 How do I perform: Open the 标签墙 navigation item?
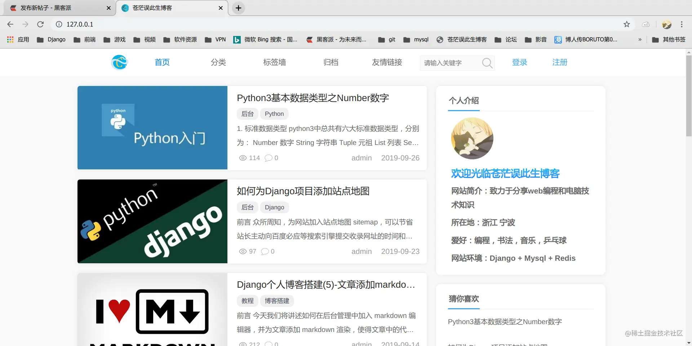coord(275,62)
